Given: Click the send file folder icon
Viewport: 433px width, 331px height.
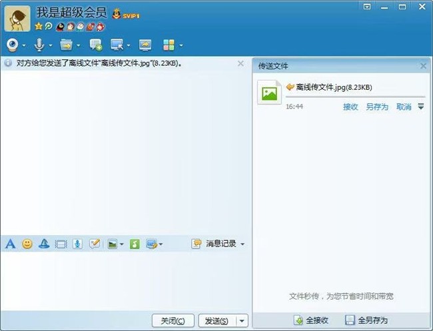Looking at the screenshot, I should [66, 45].
